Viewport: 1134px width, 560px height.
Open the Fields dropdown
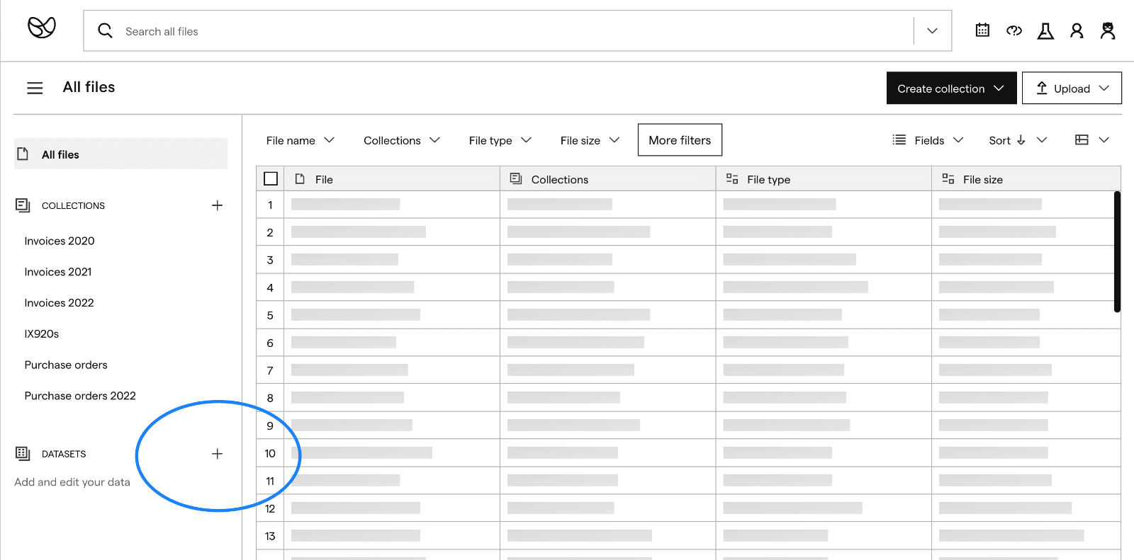pos(928,140)
